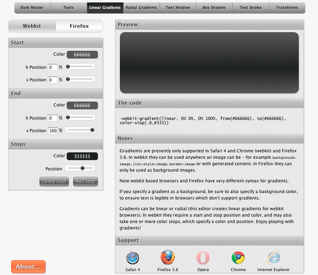Click the Start h Position slider
Viewport: 318px width, 275px height.
[80, 67]
